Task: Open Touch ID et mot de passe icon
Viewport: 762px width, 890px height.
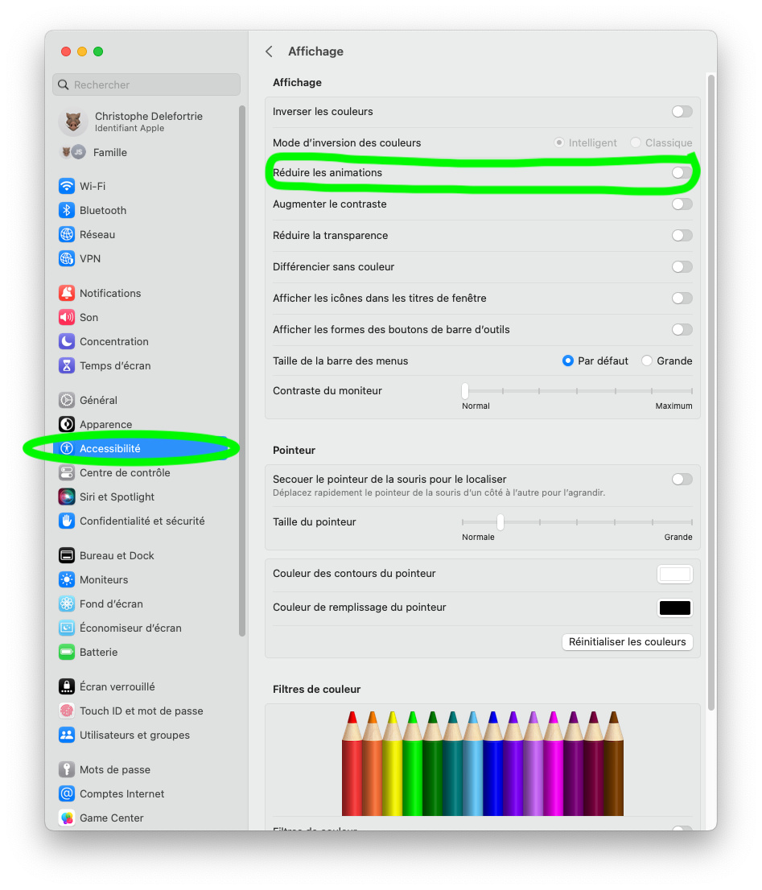Action: [67, 711]
